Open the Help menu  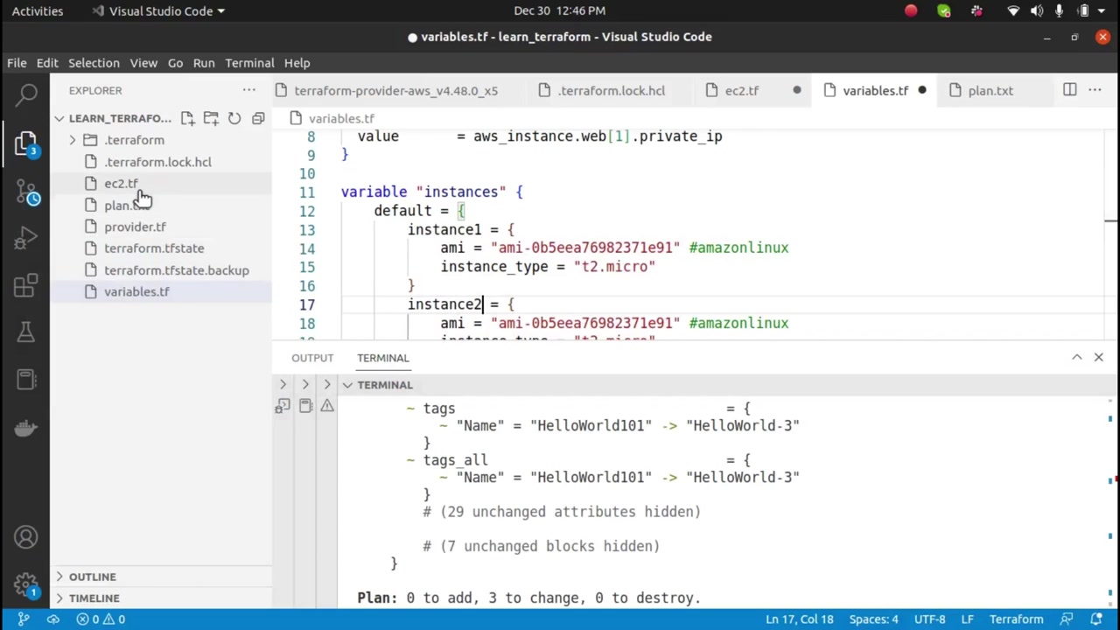click(297, 63)
